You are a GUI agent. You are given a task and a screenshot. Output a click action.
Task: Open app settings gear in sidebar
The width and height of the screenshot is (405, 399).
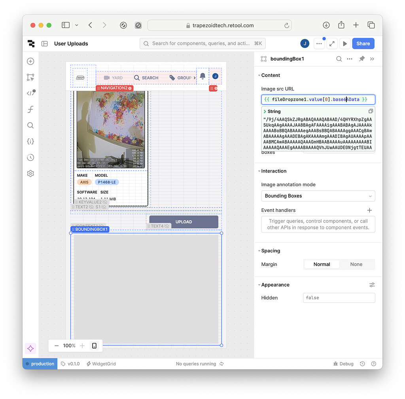(30, 173)
